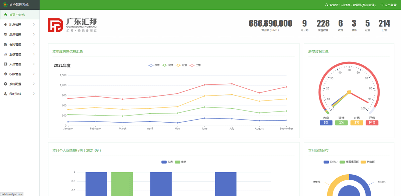This screenshot has height=196, width=401.
Task: Click the 6 收房 statistic in header
Action: click(341, 25)
